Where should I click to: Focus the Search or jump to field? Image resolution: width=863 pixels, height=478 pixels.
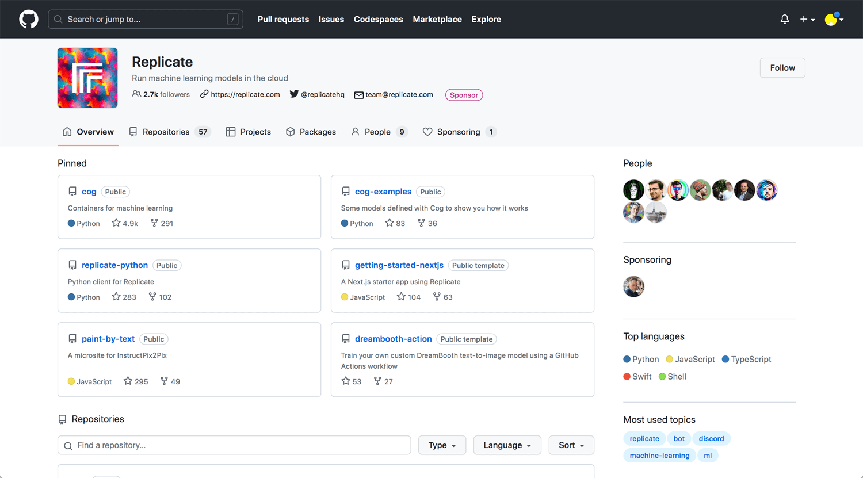(146, 19)
